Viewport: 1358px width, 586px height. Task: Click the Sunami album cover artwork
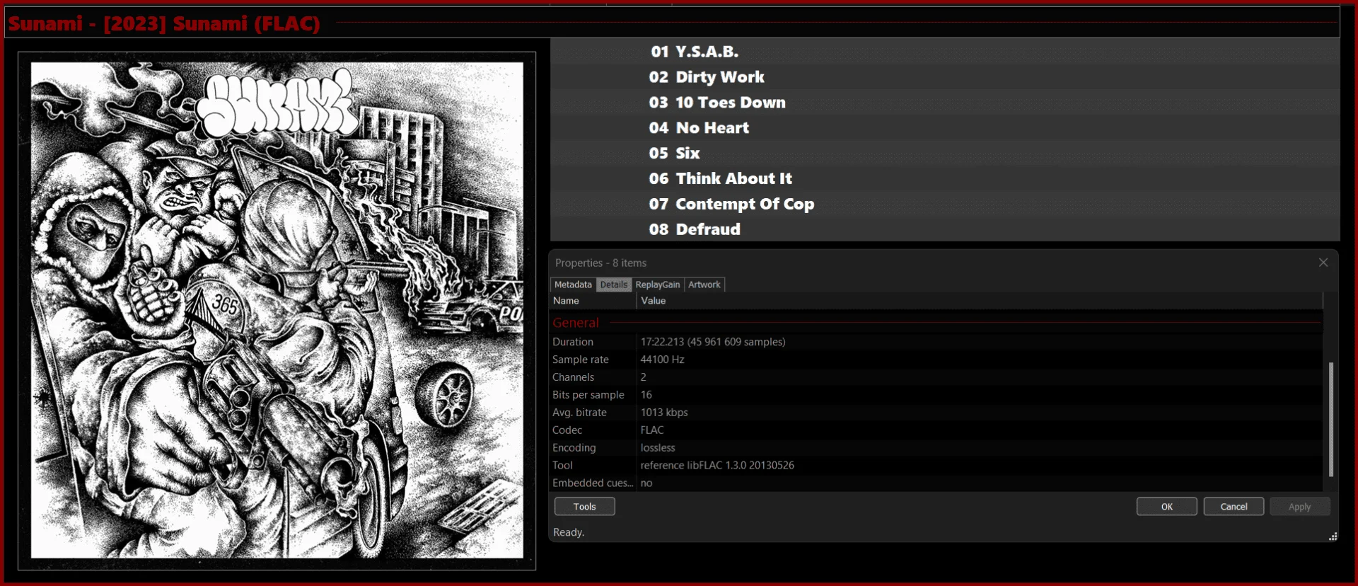coord(277,310)
